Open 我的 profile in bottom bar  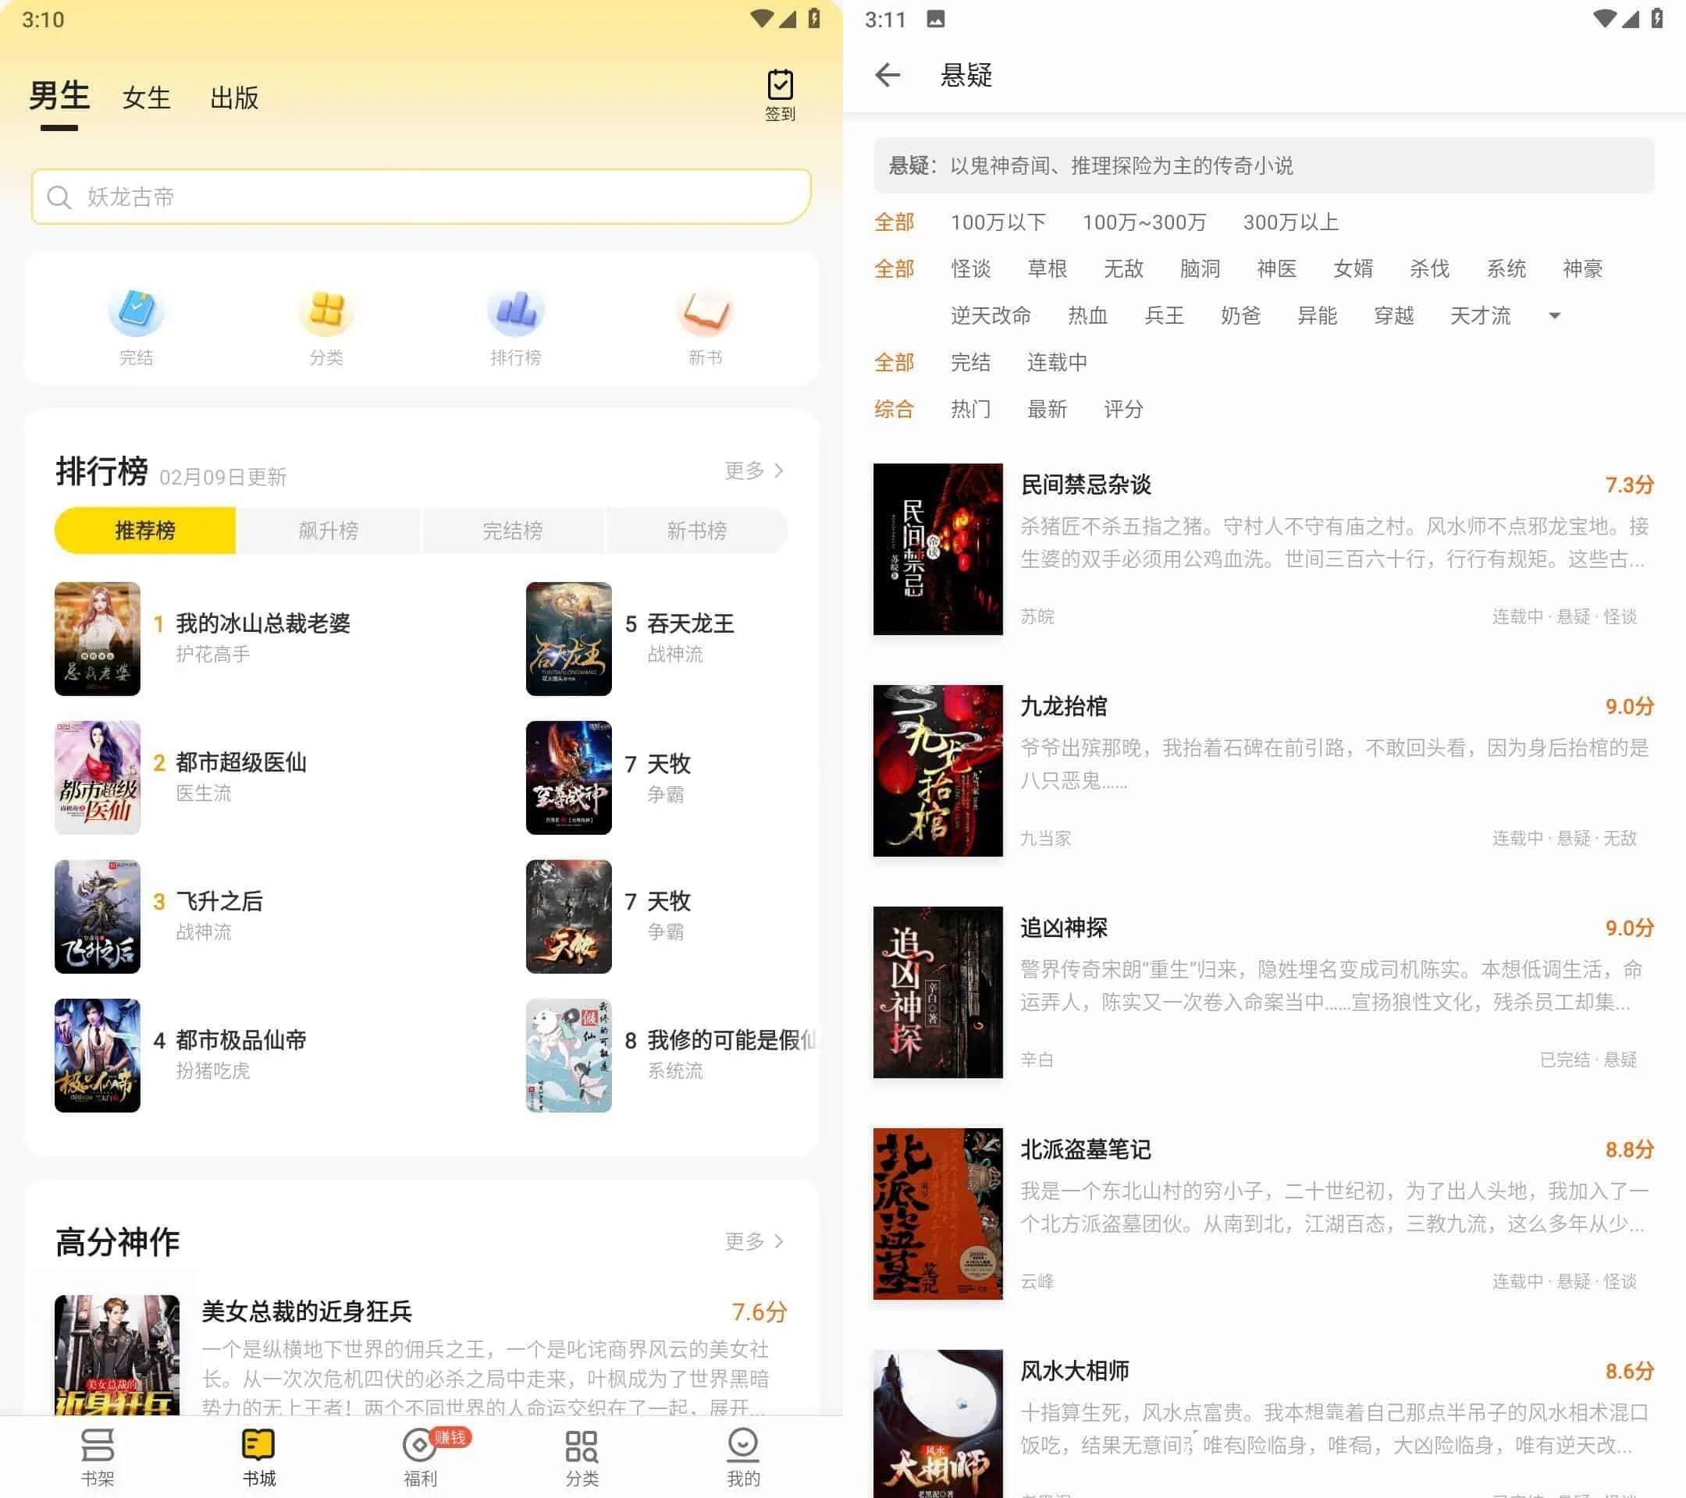[x=742, y=1457]
